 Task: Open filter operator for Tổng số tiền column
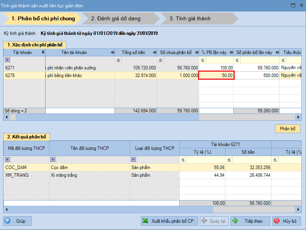[118, 60]
